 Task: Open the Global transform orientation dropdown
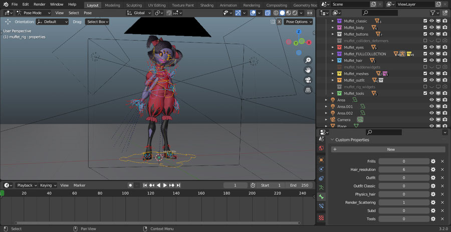[139, 13]
